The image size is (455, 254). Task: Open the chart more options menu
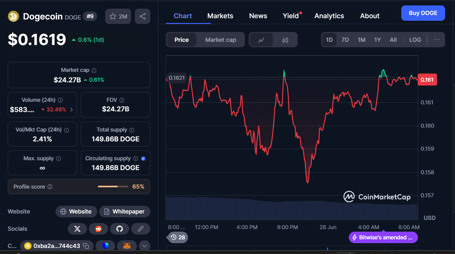pos(437,40)
